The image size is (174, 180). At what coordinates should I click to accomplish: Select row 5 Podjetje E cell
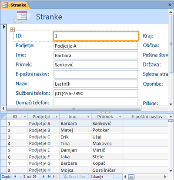[43, 150]
